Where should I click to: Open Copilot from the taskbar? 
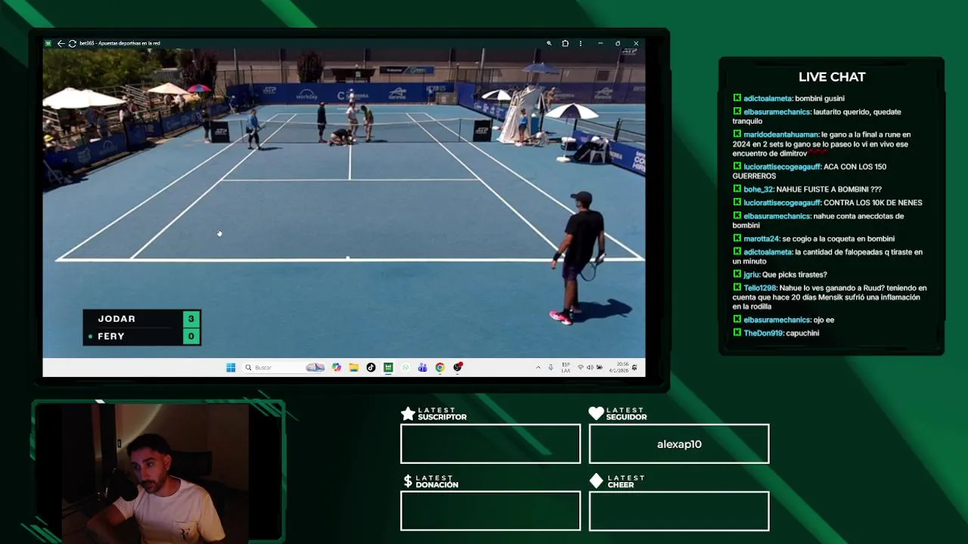(337, 367)
